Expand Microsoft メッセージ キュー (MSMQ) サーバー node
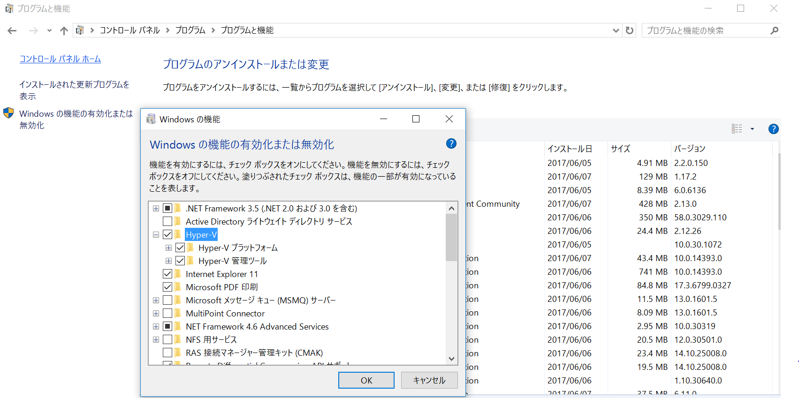The height and width of the screenshot is (398, 799). [156, 300]
